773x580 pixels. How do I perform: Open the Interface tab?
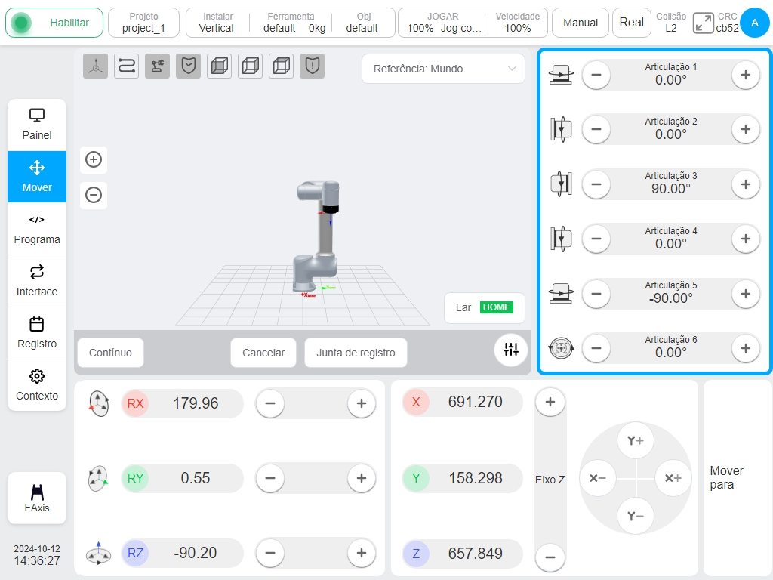(x=37, y=281)
